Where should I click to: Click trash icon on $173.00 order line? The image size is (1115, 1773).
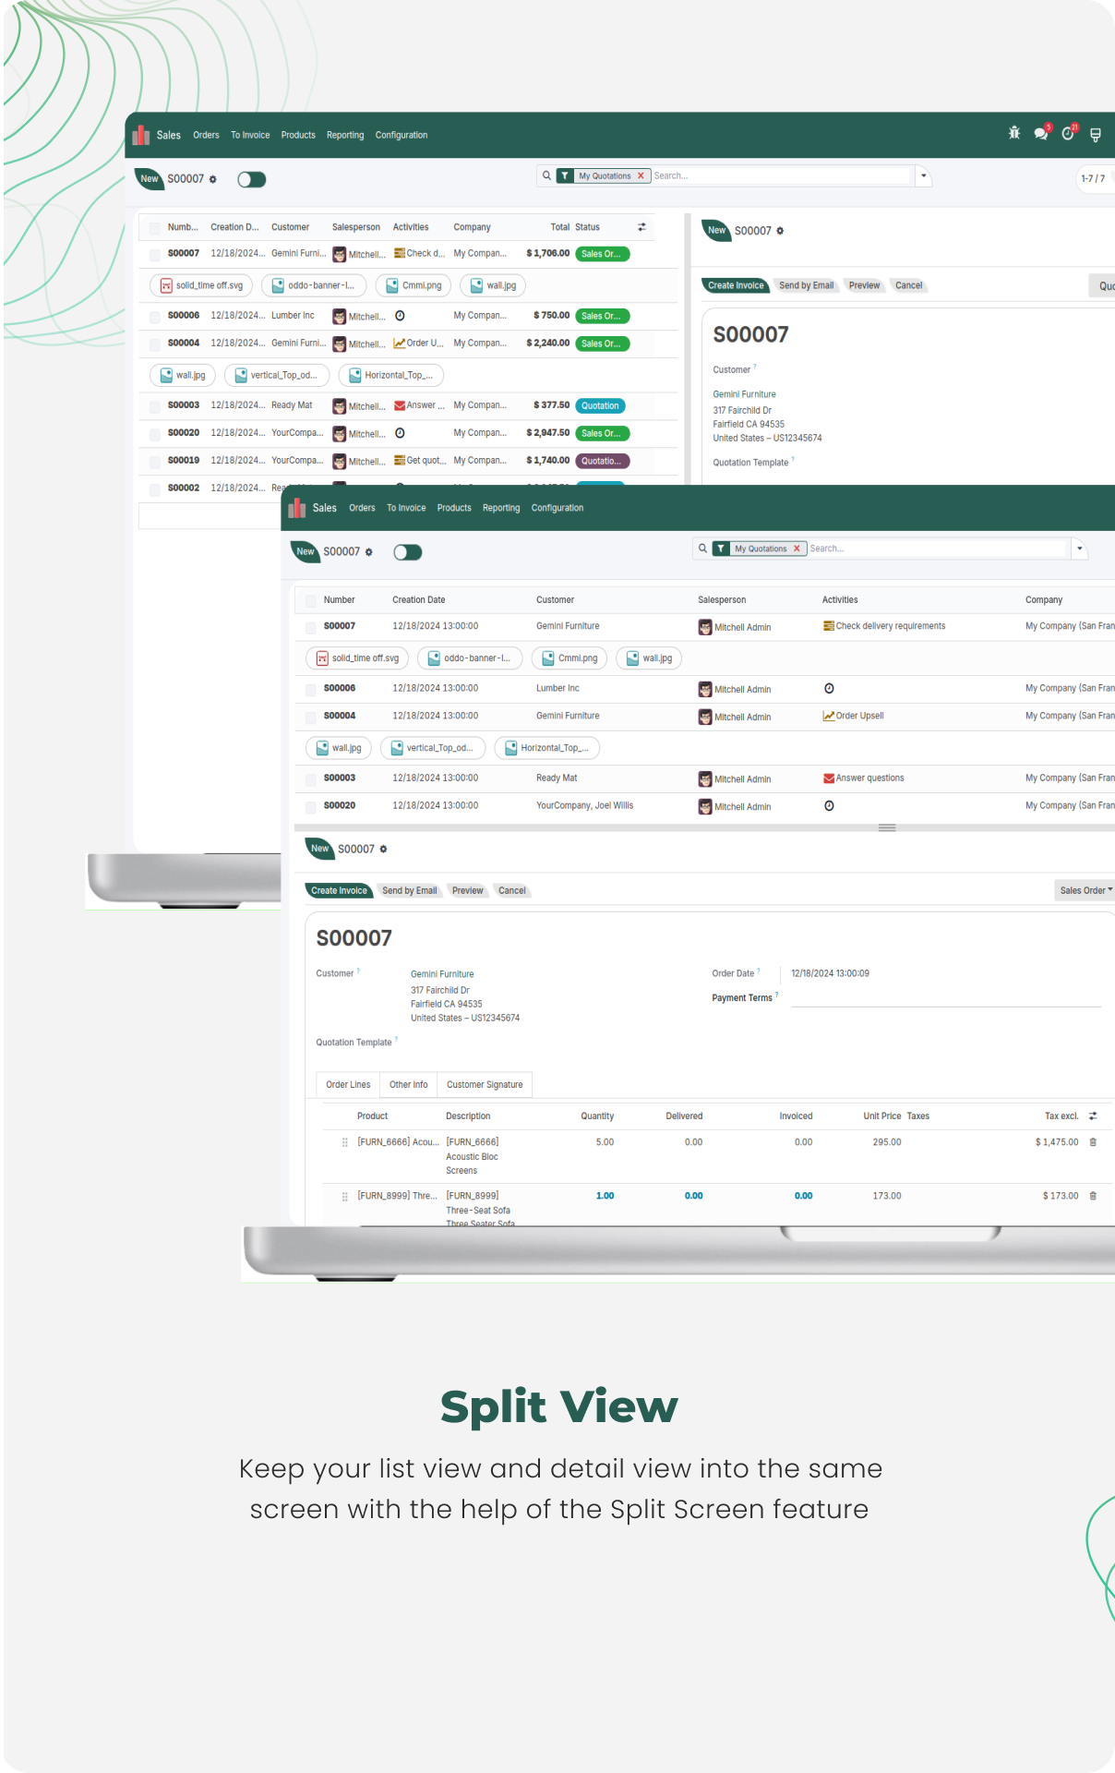coord(1093,1196)
